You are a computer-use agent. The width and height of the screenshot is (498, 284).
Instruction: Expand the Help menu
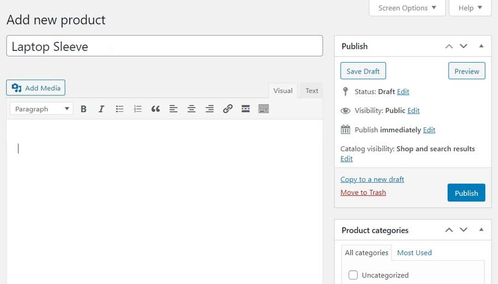click(470, 8)
